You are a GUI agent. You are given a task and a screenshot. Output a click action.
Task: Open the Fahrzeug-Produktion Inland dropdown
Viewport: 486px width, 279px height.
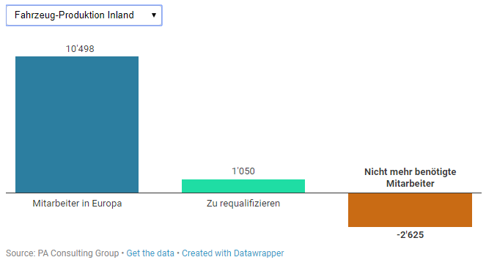84,15
